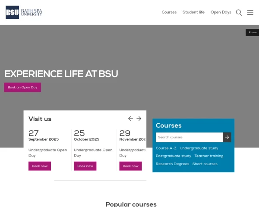Open Teacher training link
The image size is (259, 207).
coord(209,156)
